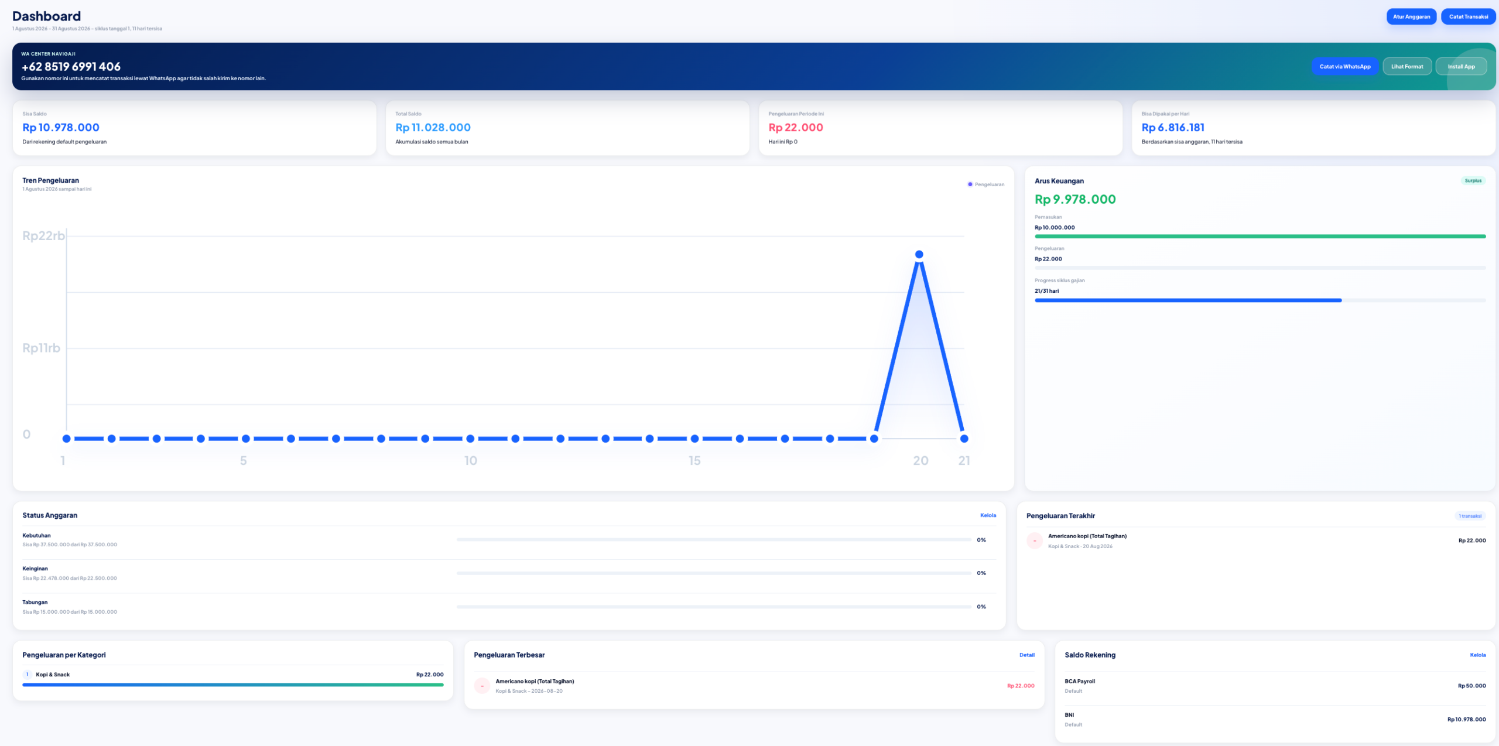Open Kelola link in Status Anggaran

988,515
